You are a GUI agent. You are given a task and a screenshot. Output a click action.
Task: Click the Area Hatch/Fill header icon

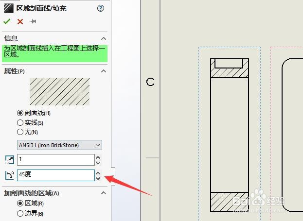[8, 8]
